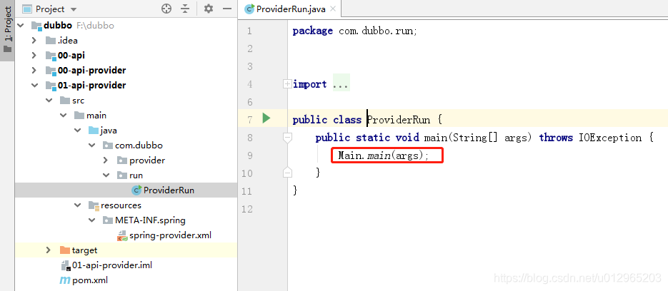Click the ProviderRun class name in code

pos(399,120)
